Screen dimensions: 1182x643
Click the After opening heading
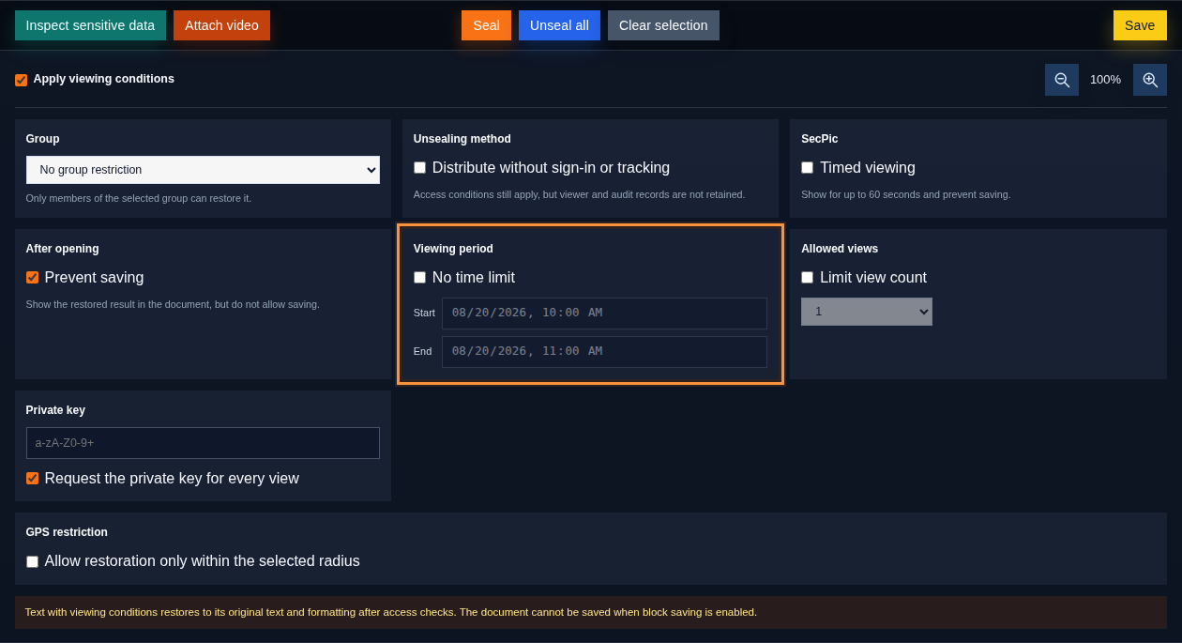[x=63, y=249]
